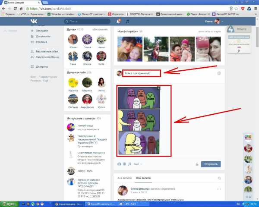Open first photo in Мои фотографии
This screenshot has height=207, width=259.
coord(130,49)
